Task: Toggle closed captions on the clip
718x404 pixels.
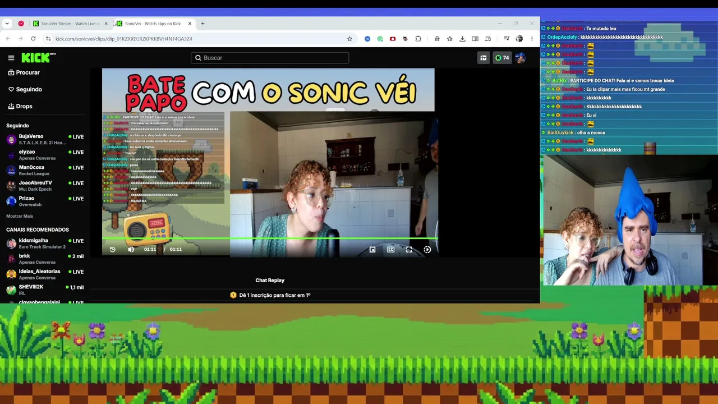Action: point(391,250)
